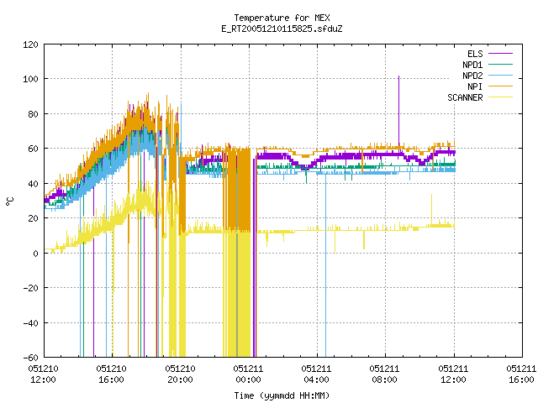Click the ELS legend label

(475, 54)
